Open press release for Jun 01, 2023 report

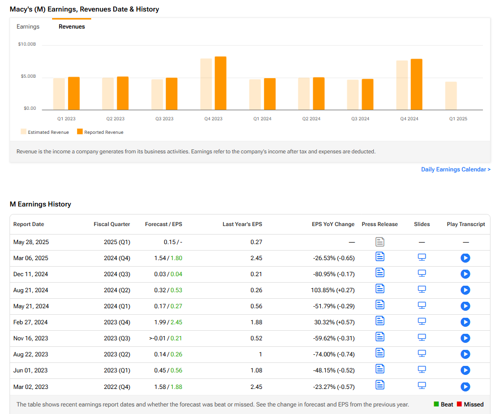pos(380,369)
